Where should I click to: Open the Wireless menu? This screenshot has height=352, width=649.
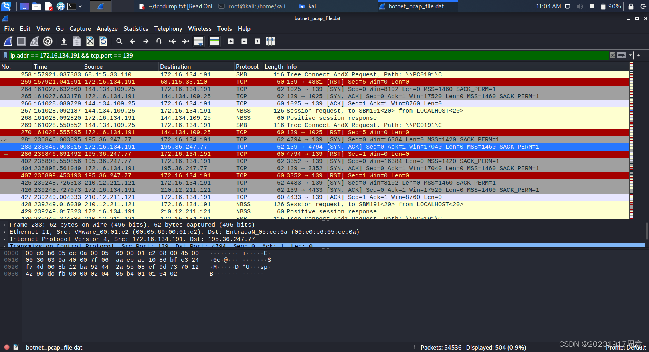200,29
